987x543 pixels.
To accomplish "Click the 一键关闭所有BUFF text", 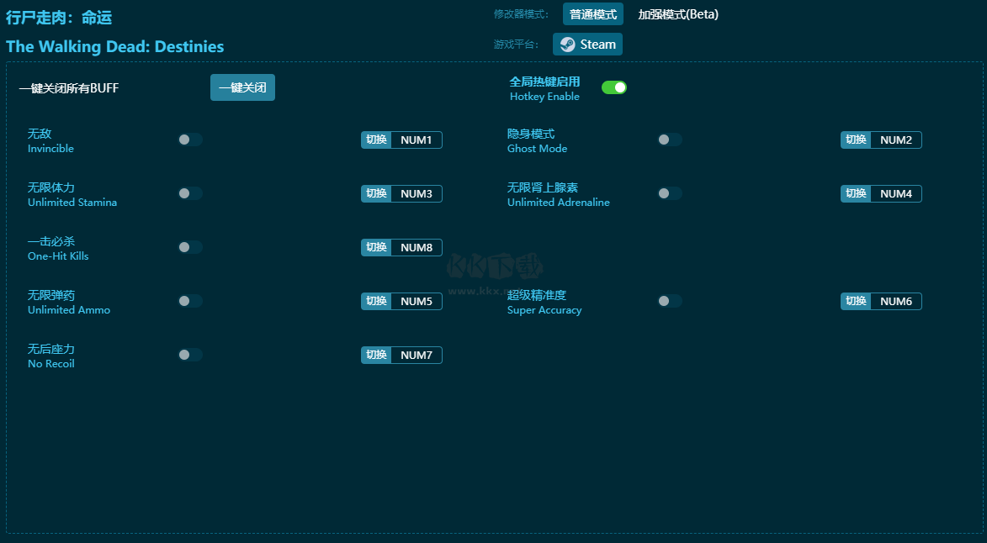I will pyautogui.click(x=69, y=88).
